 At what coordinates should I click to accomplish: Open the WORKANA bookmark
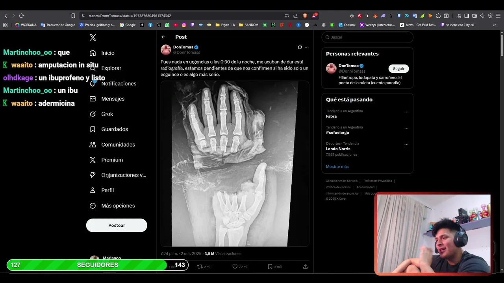coord(26,25)
